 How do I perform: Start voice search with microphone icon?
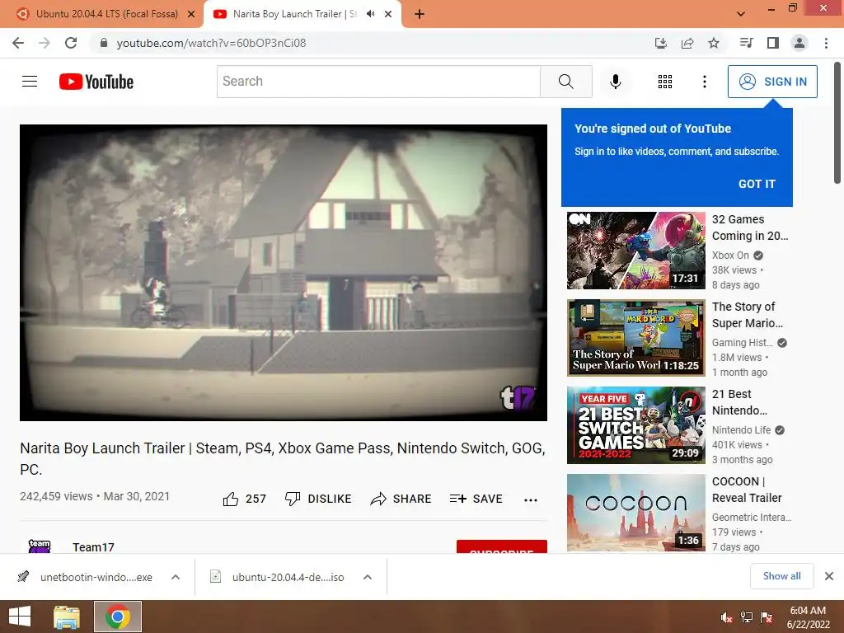tap(615, 82)
